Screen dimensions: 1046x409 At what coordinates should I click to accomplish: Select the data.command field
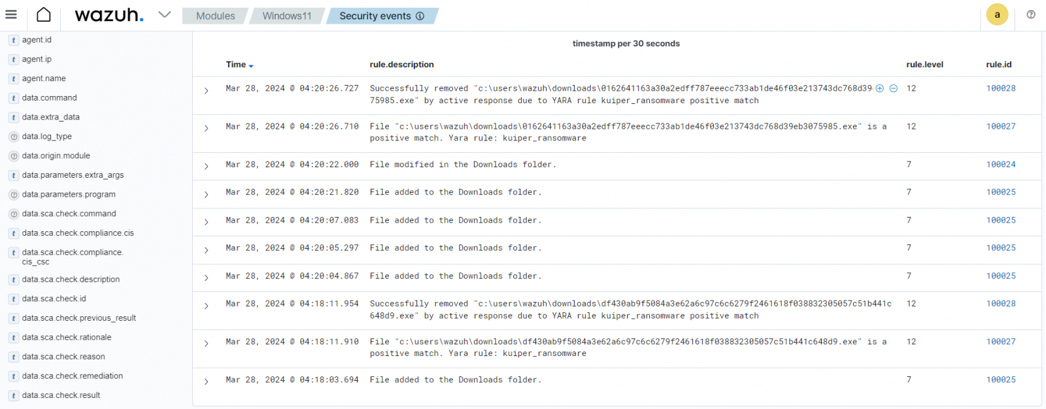click(x=49, y=98)
